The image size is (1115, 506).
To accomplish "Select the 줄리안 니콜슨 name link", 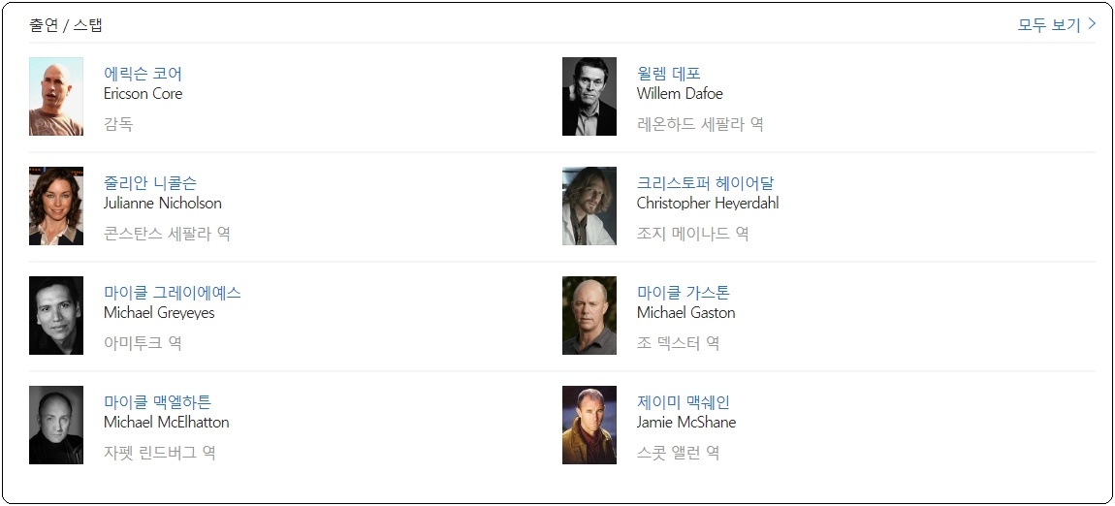I will point(150,183).
